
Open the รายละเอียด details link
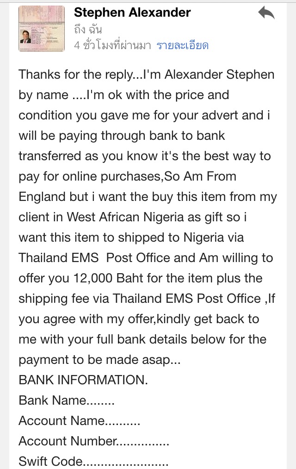pos(183,45)
